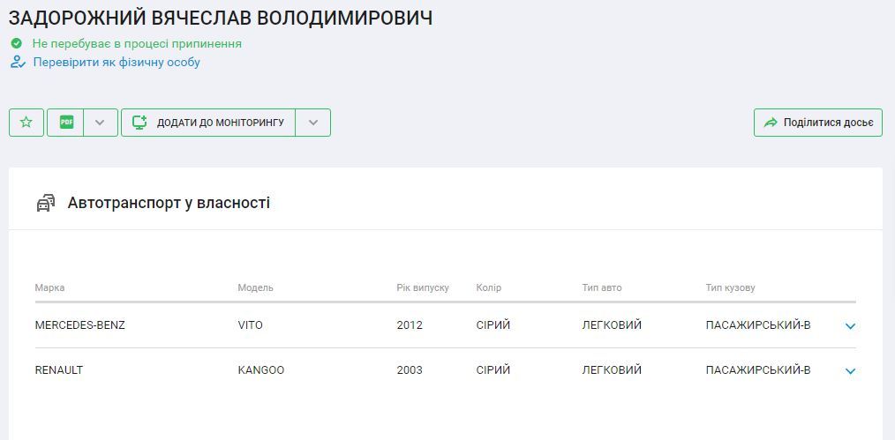Screen dimensions: 895x440
Task: Click the star favorite icon button
Action: (26, 123)
